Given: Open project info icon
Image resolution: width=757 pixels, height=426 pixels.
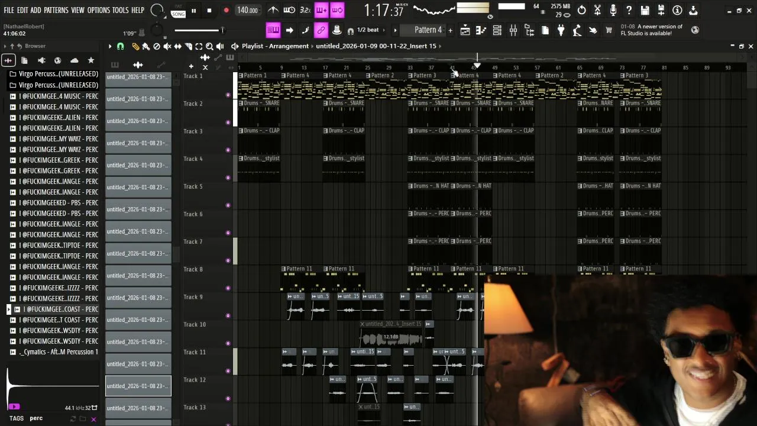Looking at the screenshot, I should [x=677, y=10].
